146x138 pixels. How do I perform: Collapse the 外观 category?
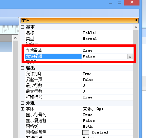(23, 103)
